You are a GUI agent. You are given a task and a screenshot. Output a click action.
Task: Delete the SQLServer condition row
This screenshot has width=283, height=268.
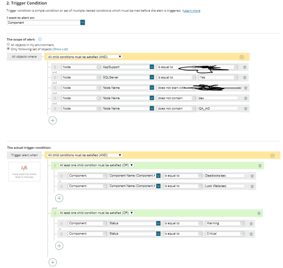point(244,77)
